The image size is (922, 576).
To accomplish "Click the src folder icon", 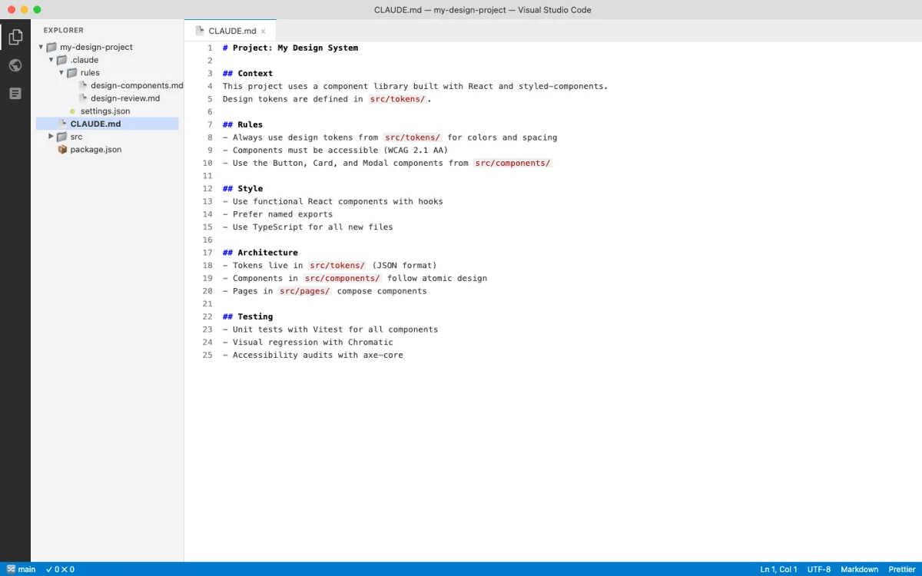I will [x=61, y=137].
